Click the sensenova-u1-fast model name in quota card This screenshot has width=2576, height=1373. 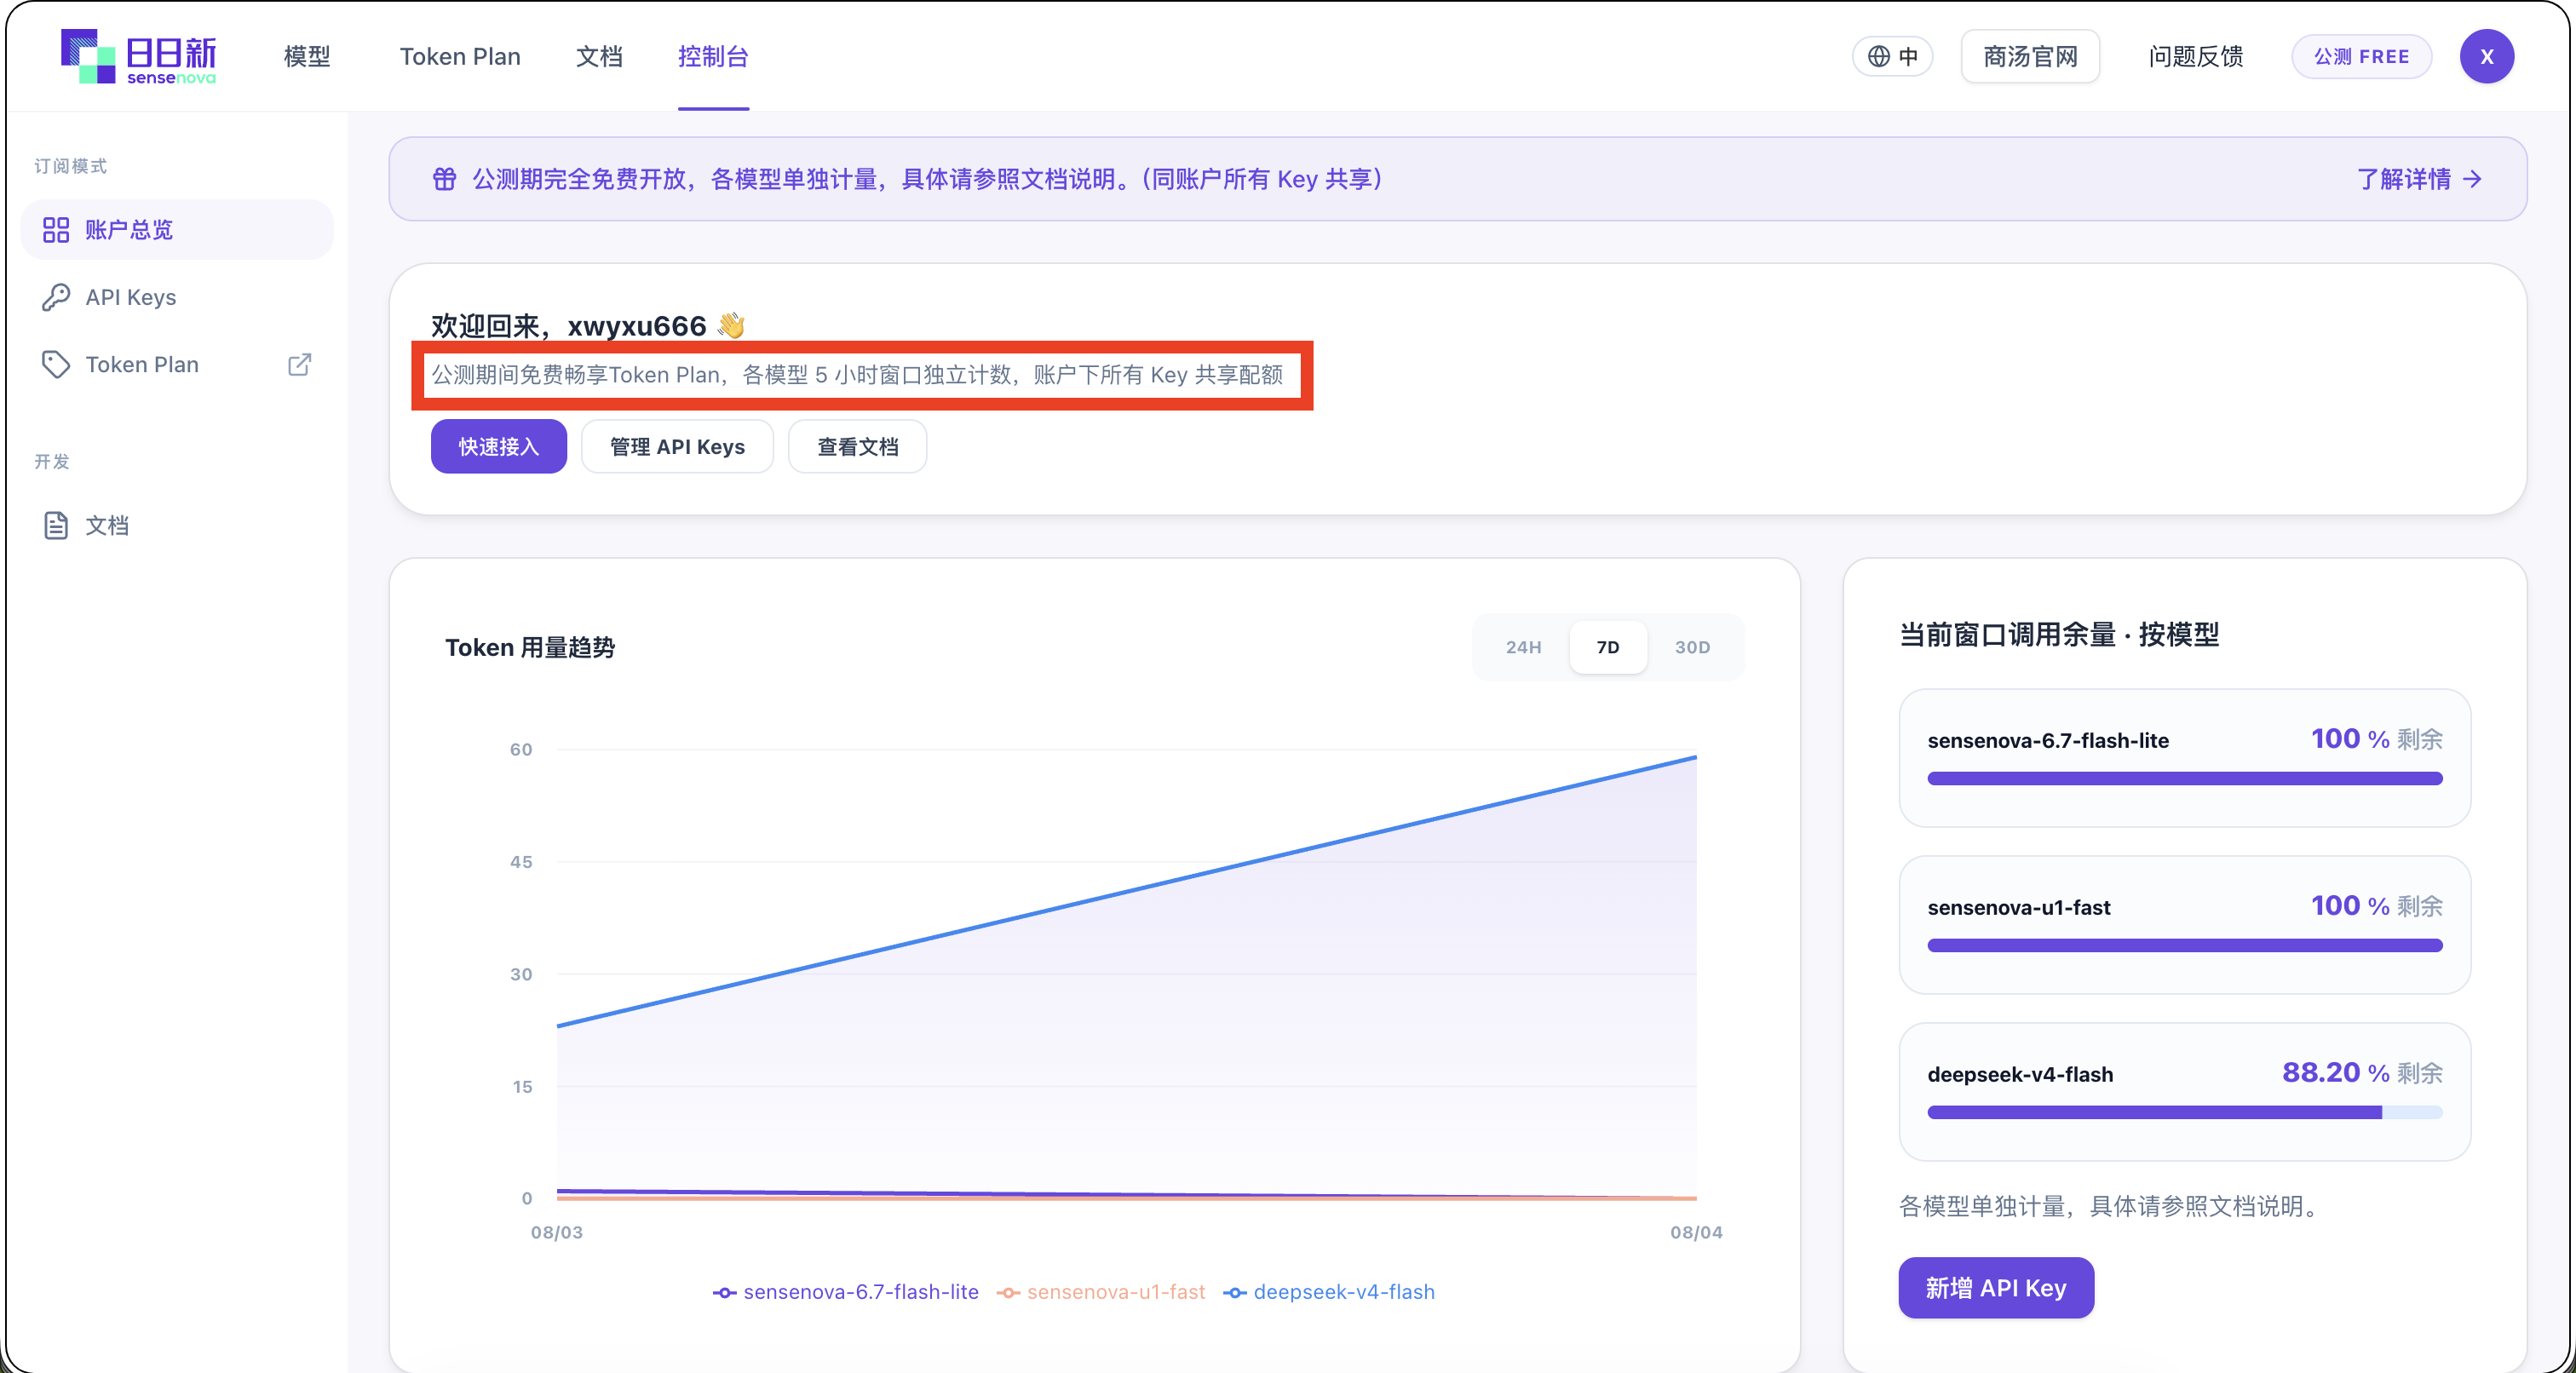pos(2018,907)
